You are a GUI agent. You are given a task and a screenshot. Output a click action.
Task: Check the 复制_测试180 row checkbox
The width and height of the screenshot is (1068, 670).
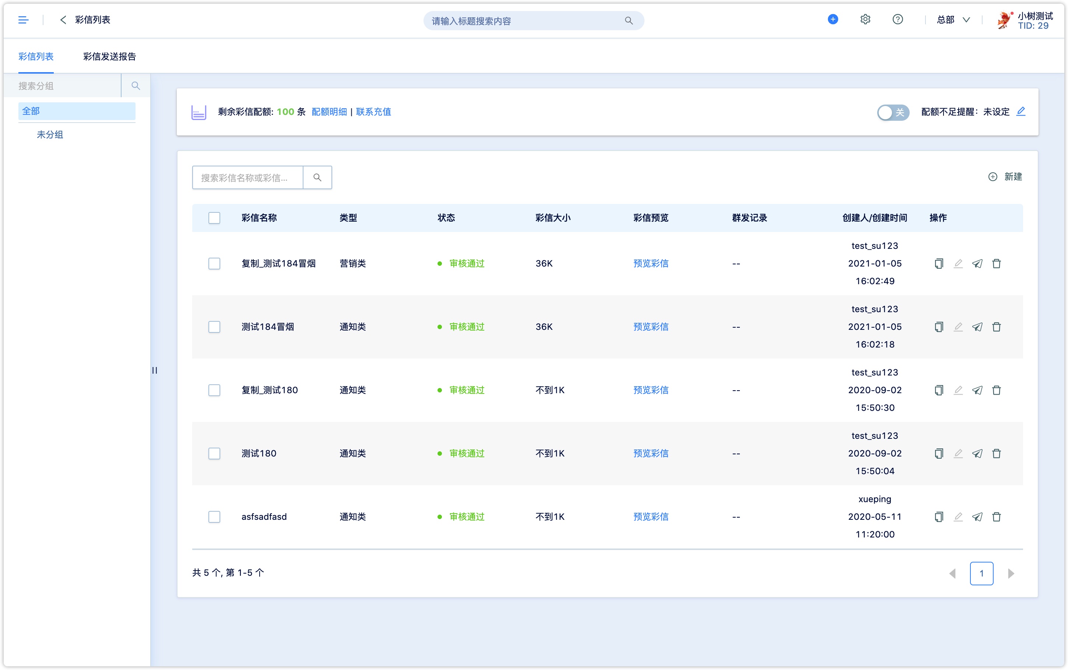coord(214,390)
